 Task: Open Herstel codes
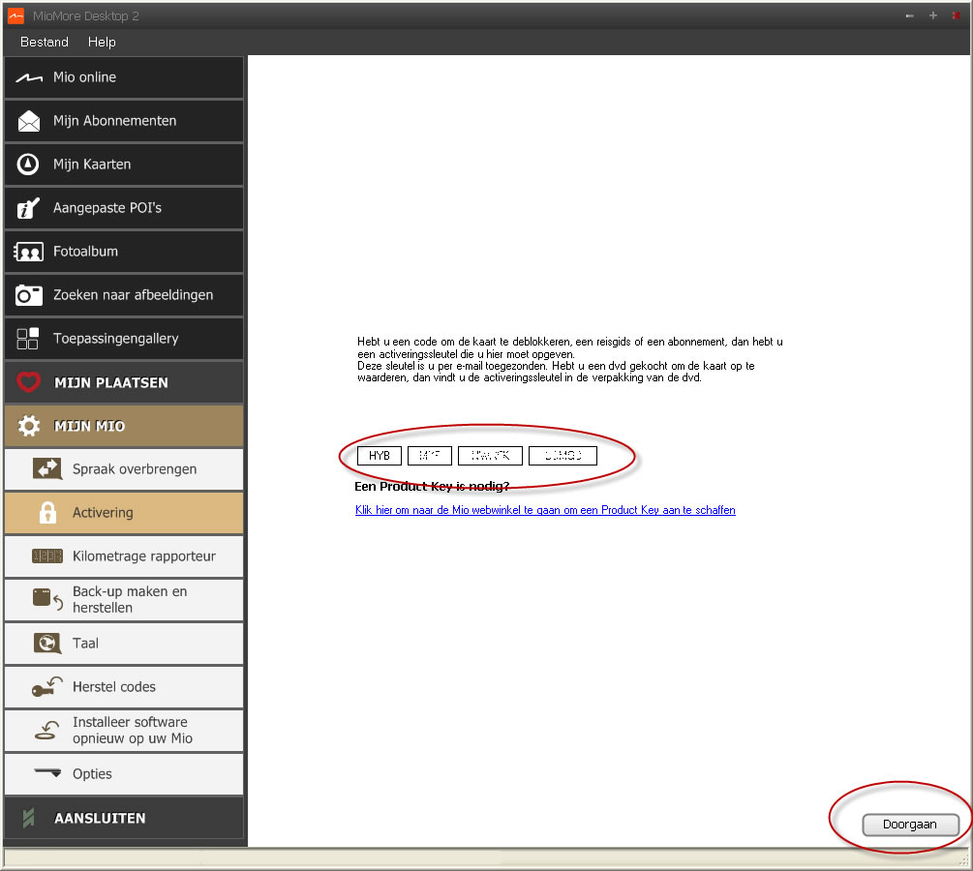(124, 687)
